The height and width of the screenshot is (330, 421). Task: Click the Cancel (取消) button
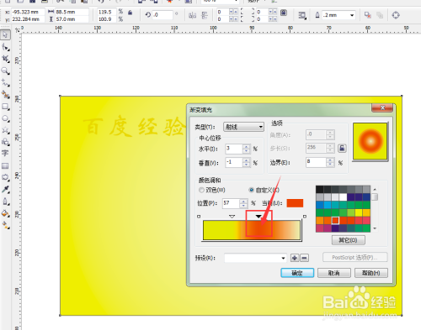(334, 273)
